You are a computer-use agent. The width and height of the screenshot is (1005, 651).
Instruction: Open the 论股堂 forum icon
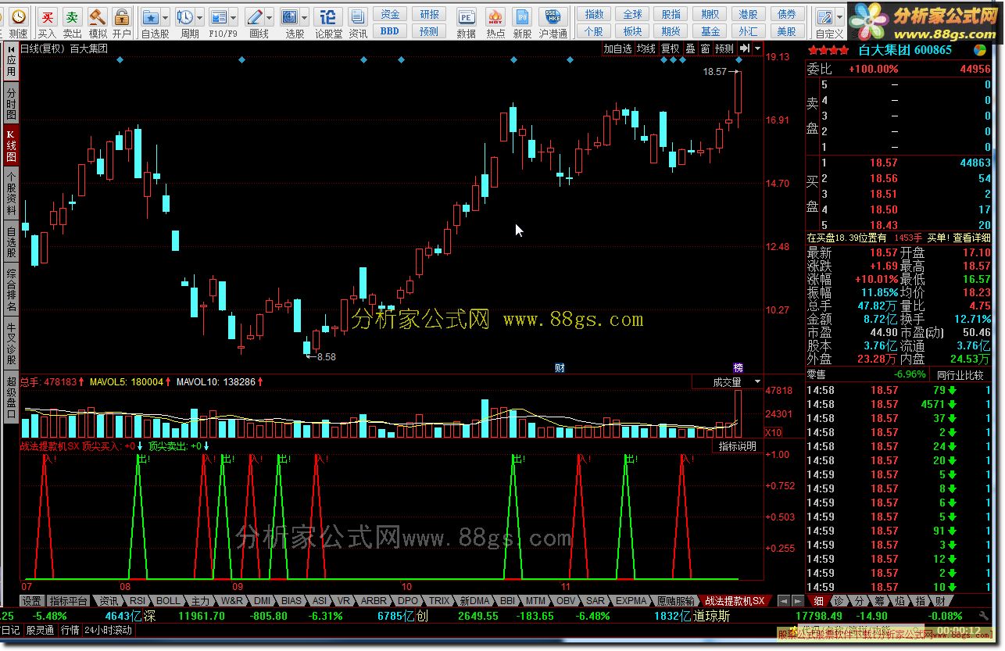click(x=328, y=16)
